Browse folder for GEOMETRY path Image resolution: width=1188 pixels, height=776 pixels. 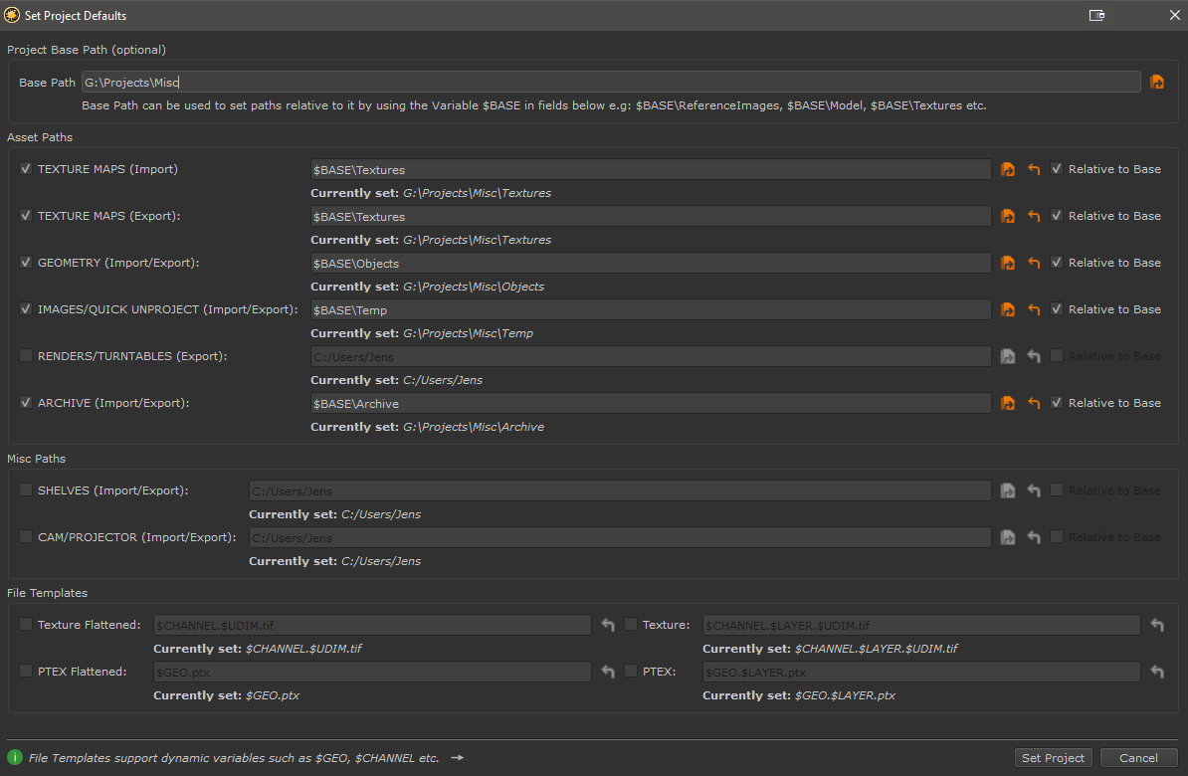1008,264
